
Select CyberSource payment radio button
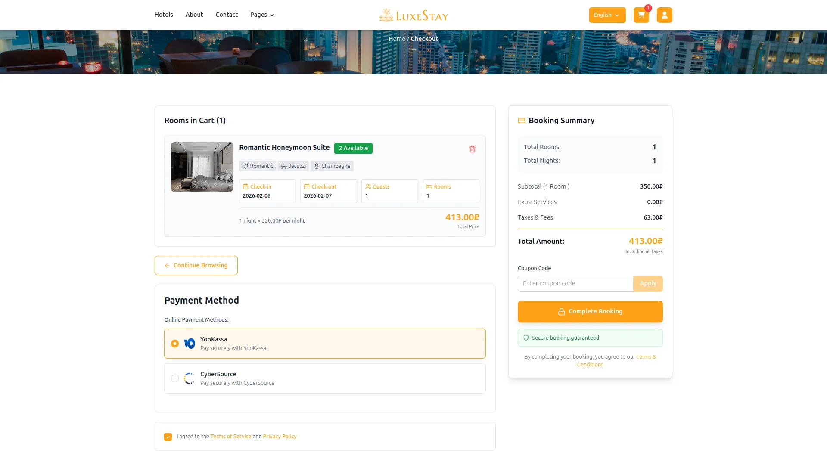click(x=175, y=378)
